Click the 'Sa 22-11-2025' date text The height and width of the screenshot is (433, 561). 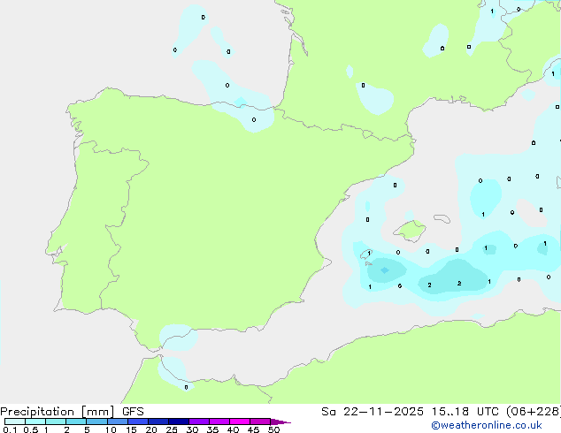click(373, 412)
